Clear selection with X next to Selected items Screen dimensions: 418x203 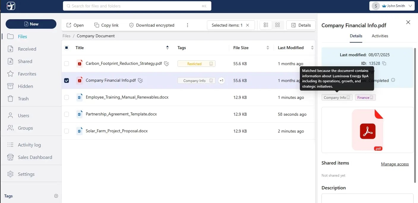tap(248, 25)
